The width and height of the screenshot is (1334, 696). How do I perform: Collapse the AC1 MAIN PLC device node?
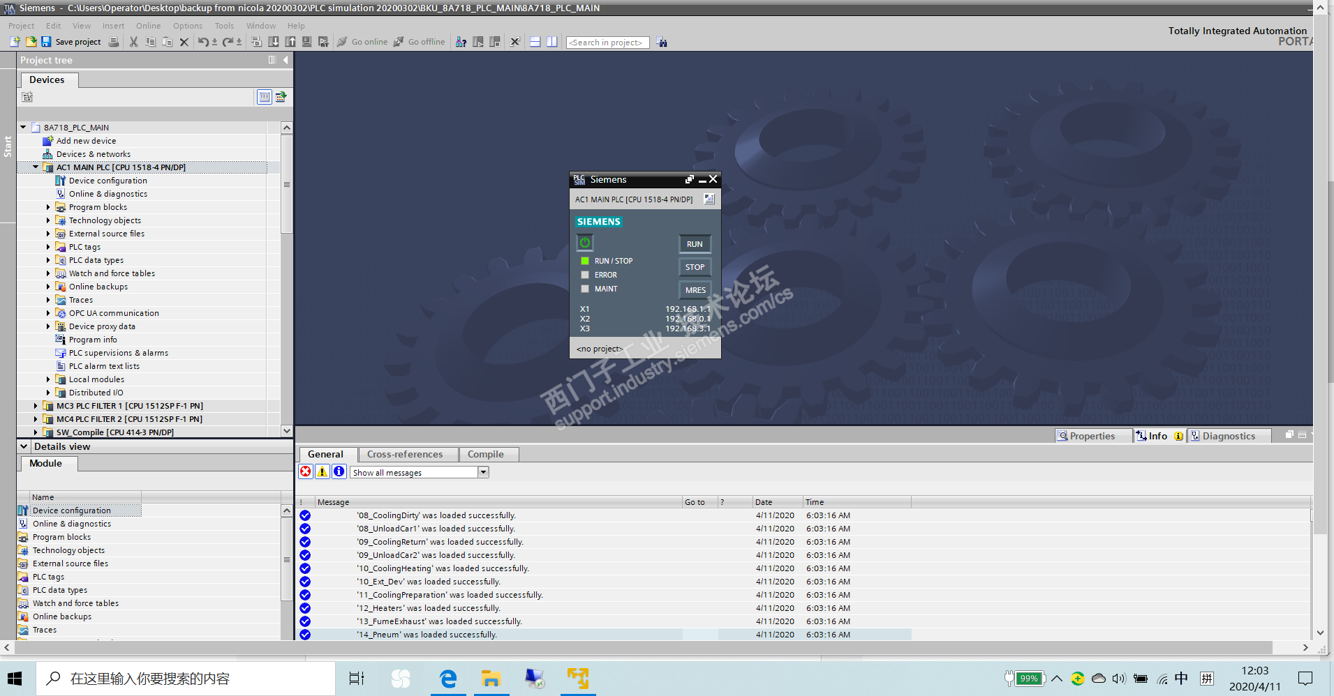point(36,167)
